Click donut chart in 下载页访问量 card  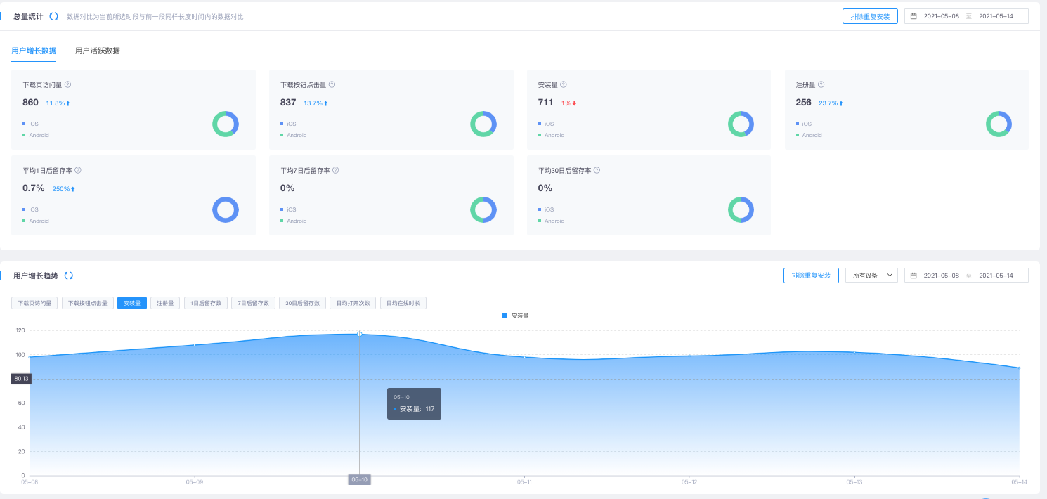point(226,124)
